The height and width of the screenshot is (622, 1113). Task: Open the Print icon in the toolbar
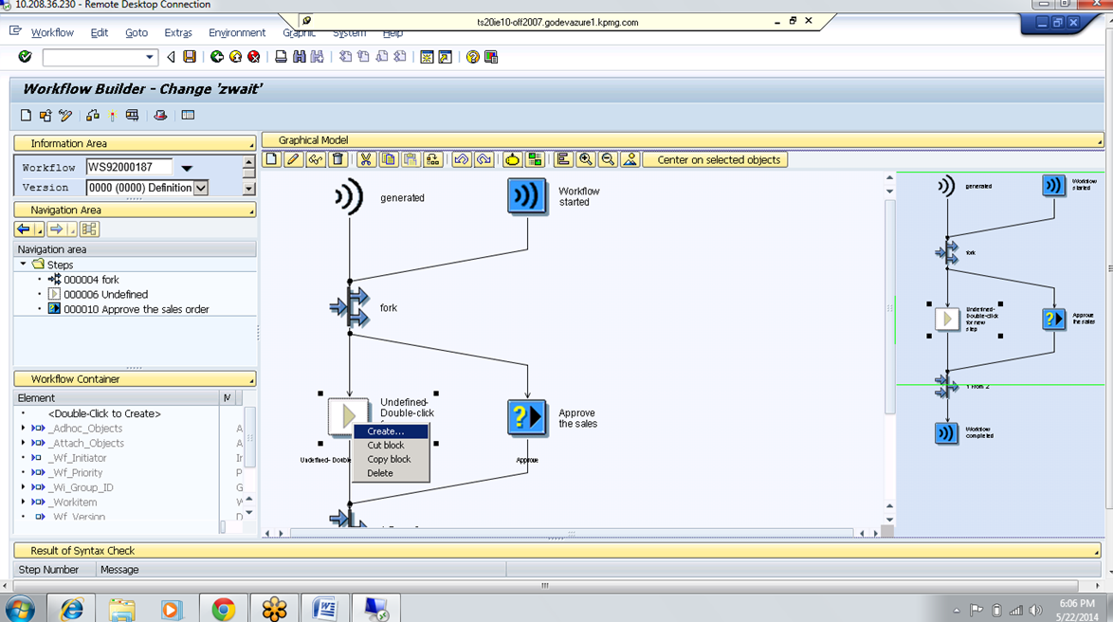(x=281, y=57)
